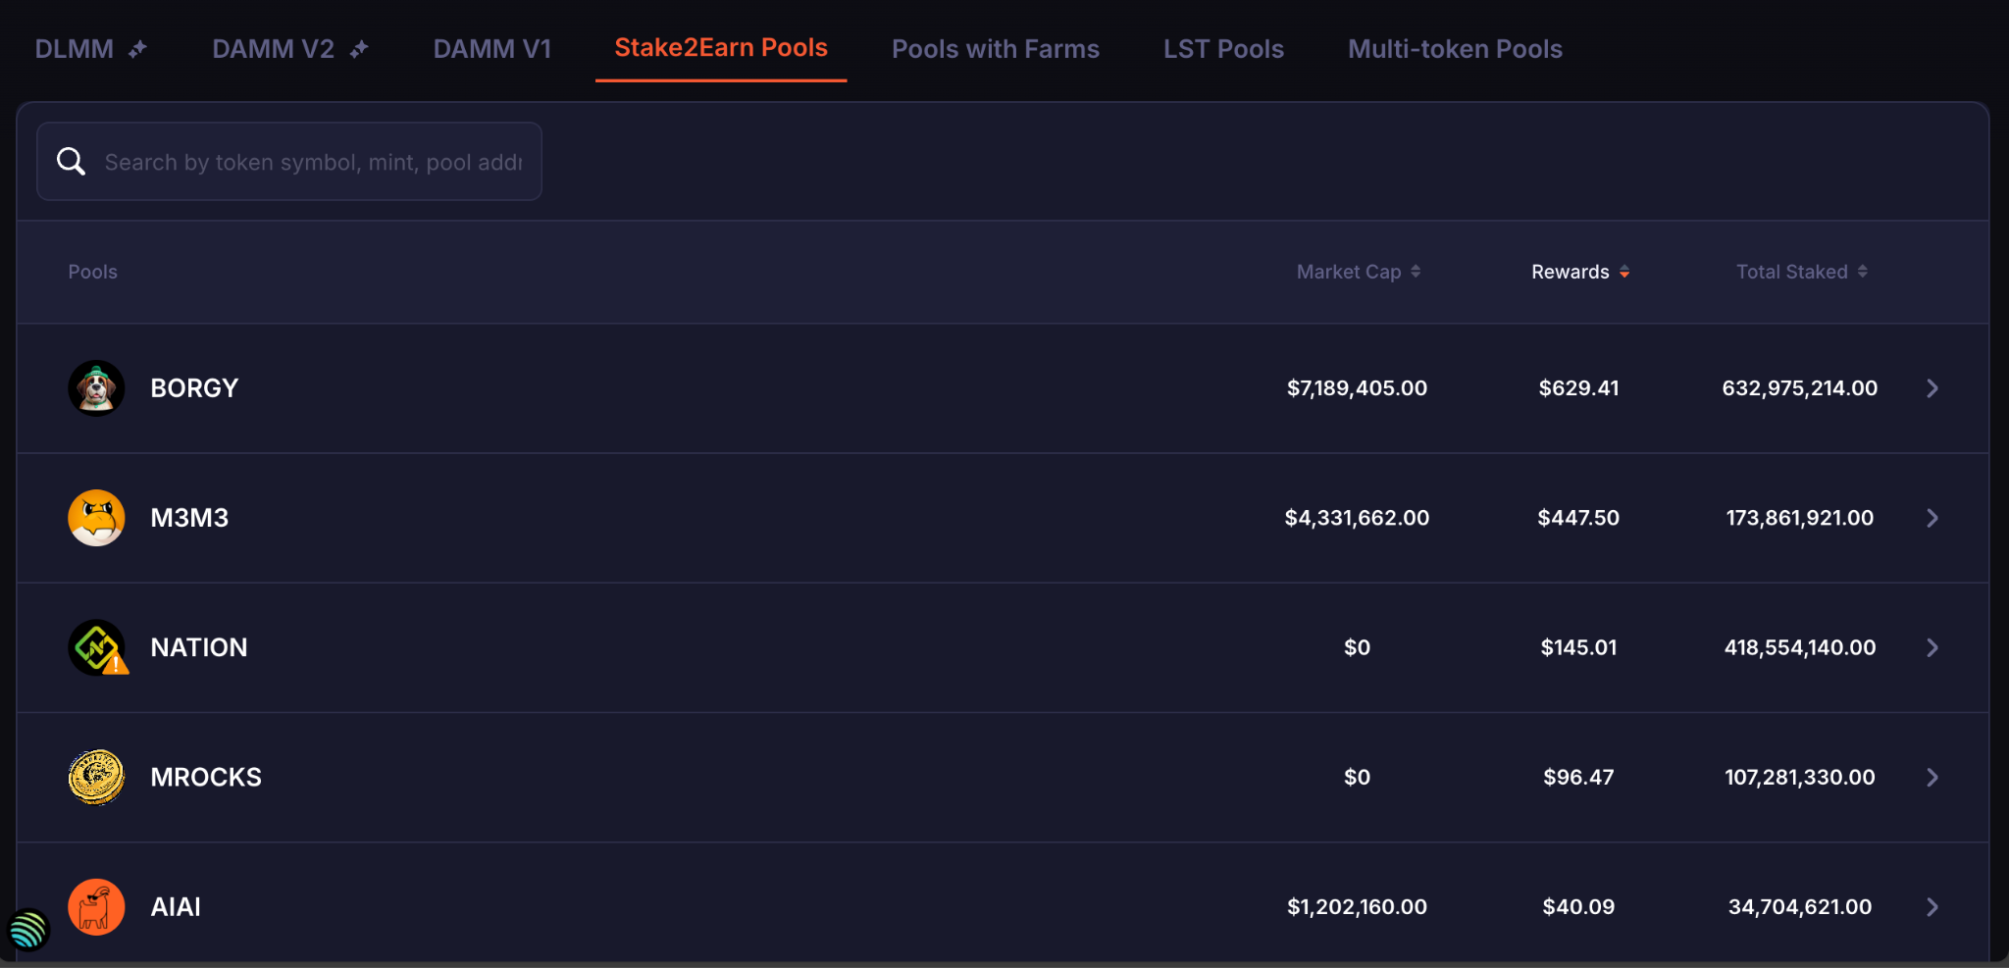Viewport: 2009px width, 968px height.
Task: Toggle the Rewards column sort order
Action: (x=1579, y=272)
